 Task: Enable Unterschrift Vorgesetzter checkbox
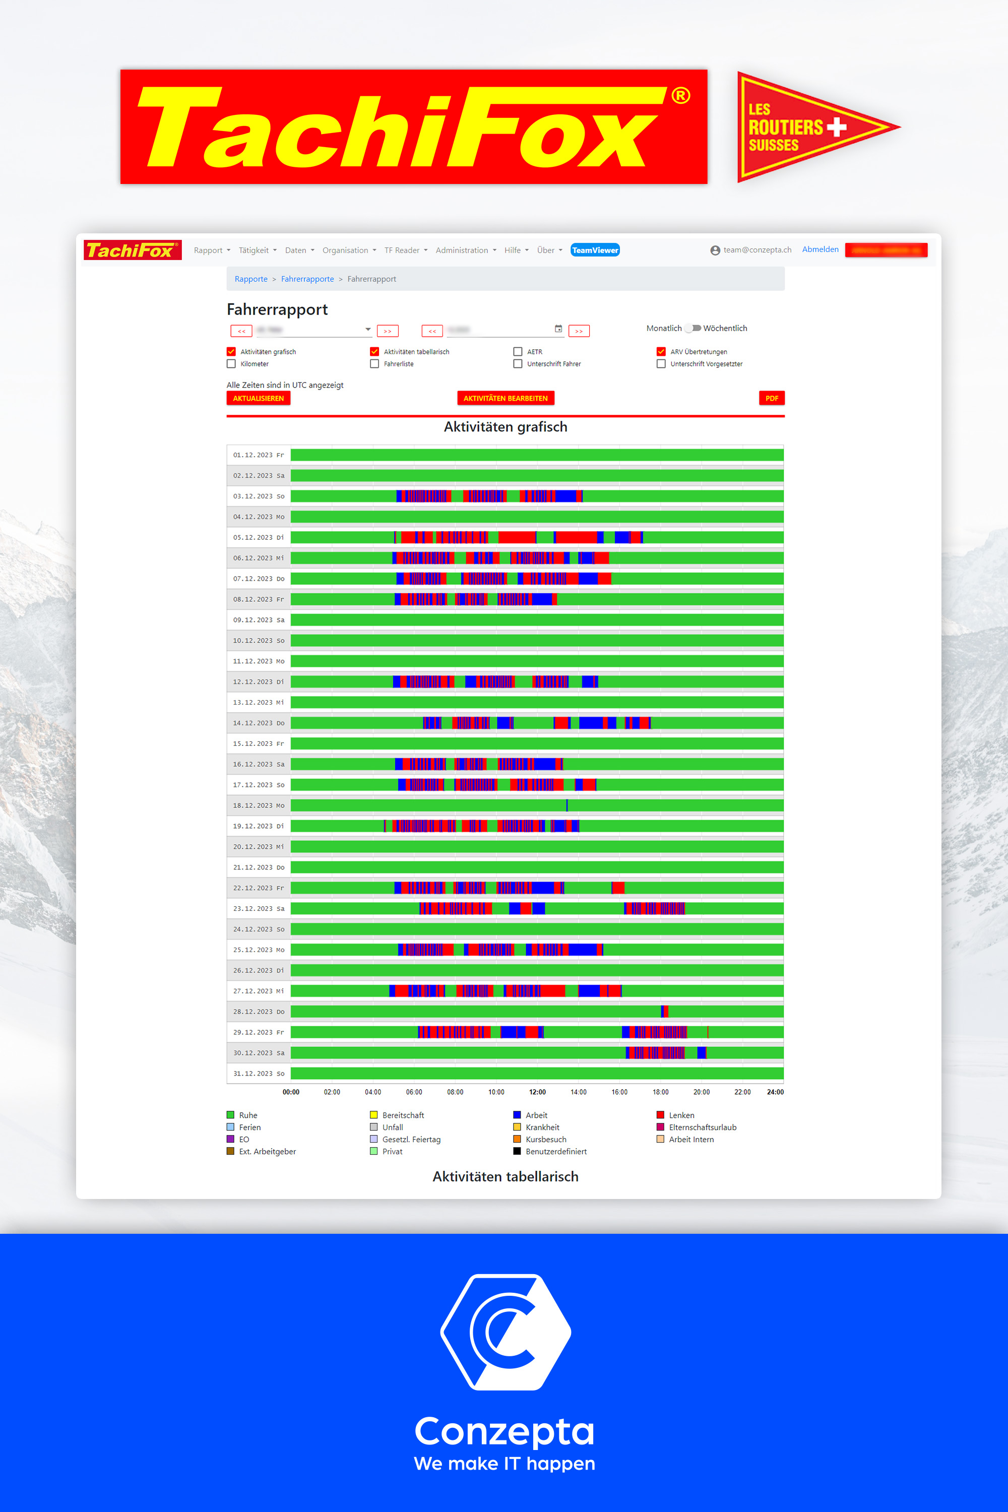point(661,364)
